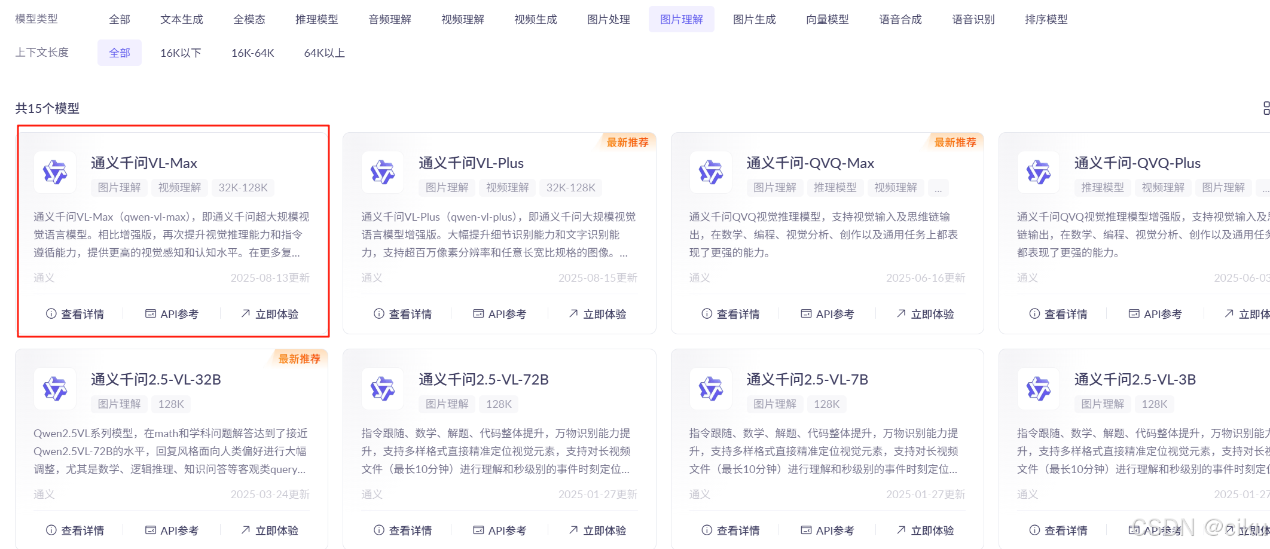Screen dimensions: 1270x549
Task: Click 立即体验 for 通义千问VL-Plus
Action: (597, 314)
